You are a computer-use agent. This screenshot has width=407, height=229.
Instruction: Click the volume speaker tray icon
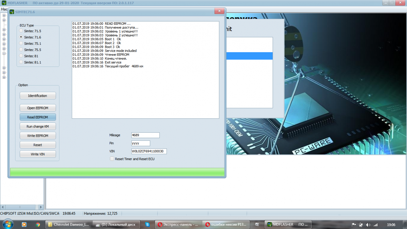[368, 225]
